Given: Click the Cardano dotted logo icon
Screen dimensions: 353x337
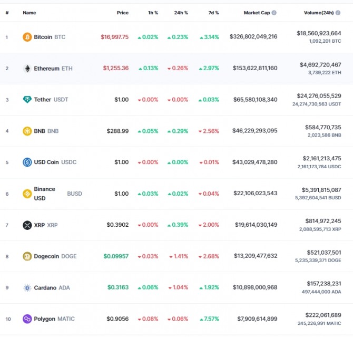Looking at the screenshot, I should (27, 288).
